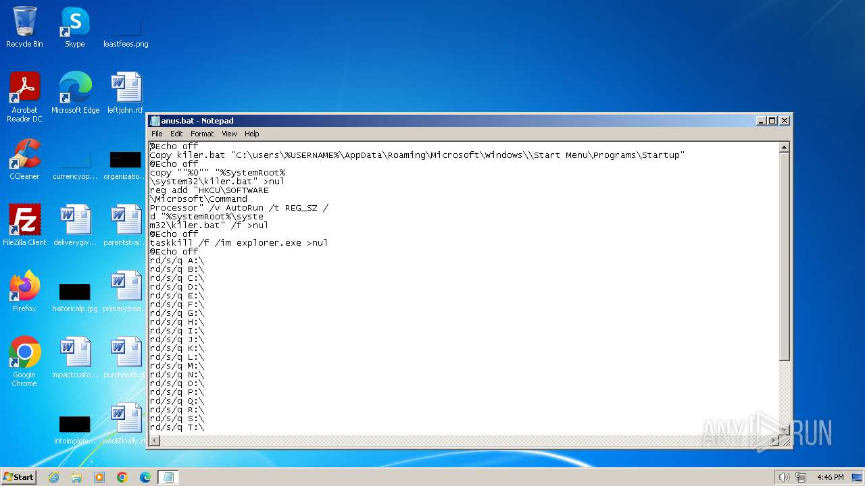The image size is (865, 486).
Task: Click the Start button
Action: (18, 477)
